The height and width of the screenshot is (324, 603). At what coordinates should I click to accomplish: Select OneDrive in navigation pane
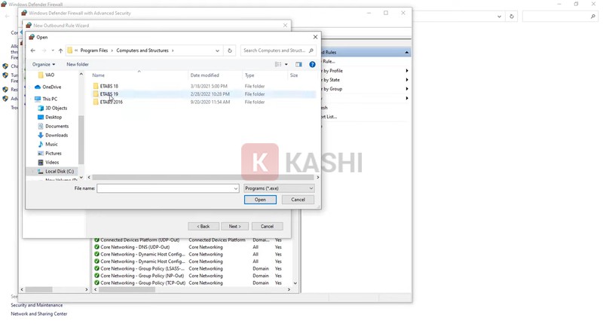(x=51, y=87)
